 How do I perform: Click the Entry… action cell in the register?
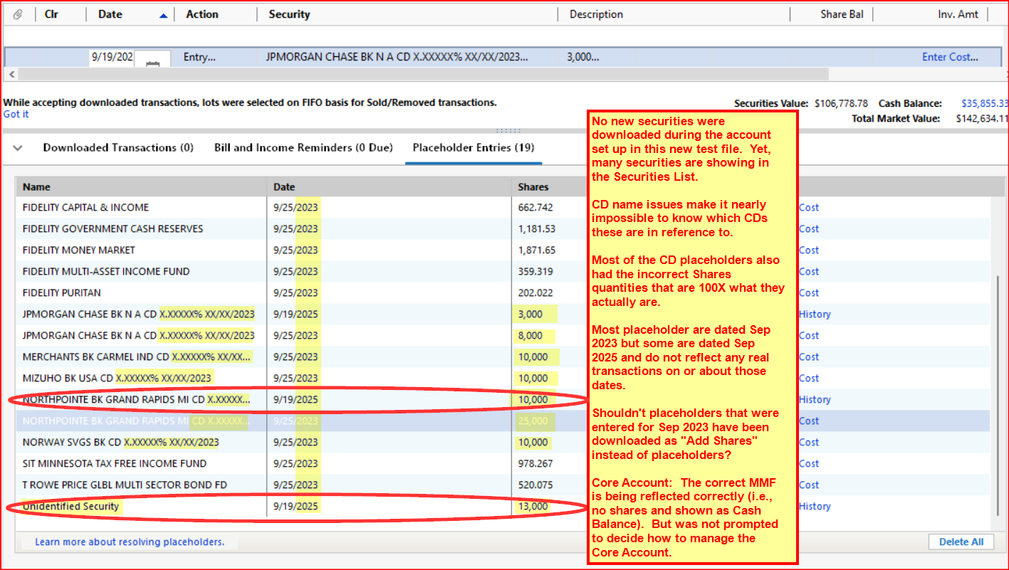199,57
